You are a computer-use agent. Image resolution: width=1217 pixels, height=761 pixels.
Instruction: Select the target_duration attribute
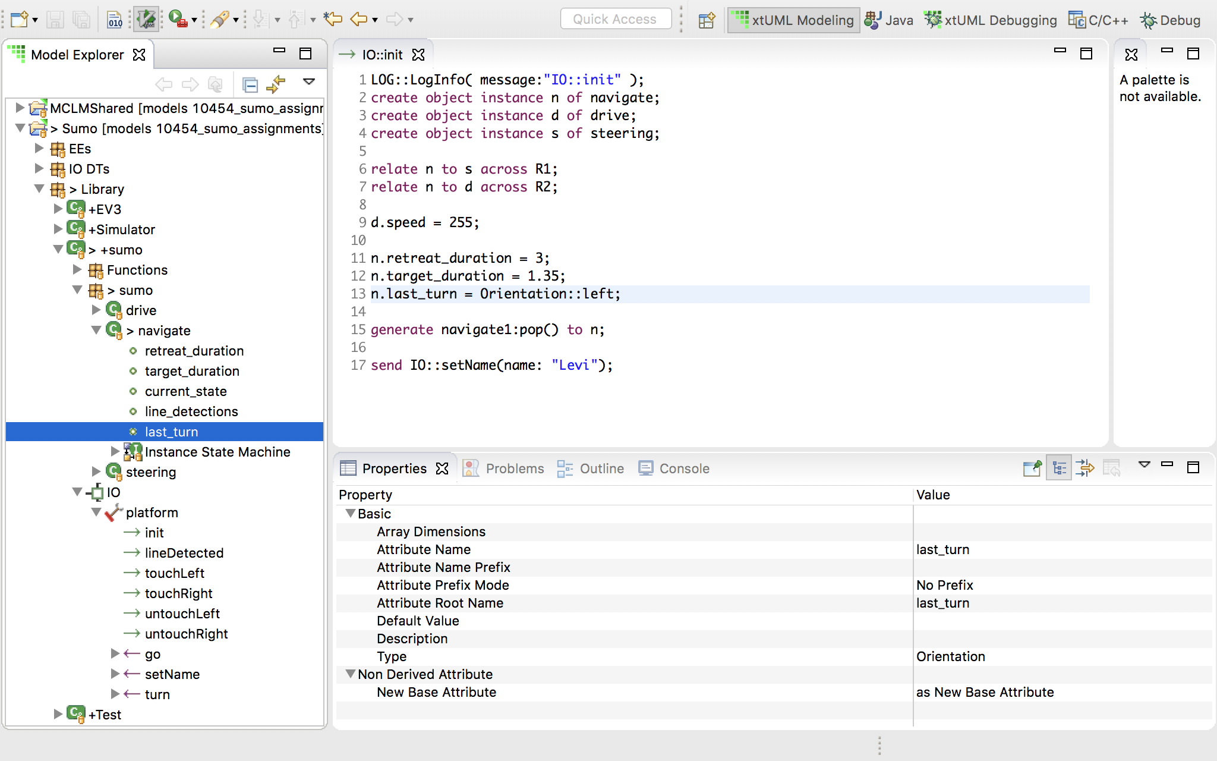click(192, 371)
